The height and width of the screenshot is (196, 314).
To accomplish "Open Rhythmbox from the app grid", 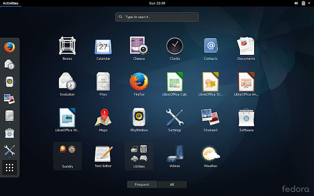I will tap(139, 120).
